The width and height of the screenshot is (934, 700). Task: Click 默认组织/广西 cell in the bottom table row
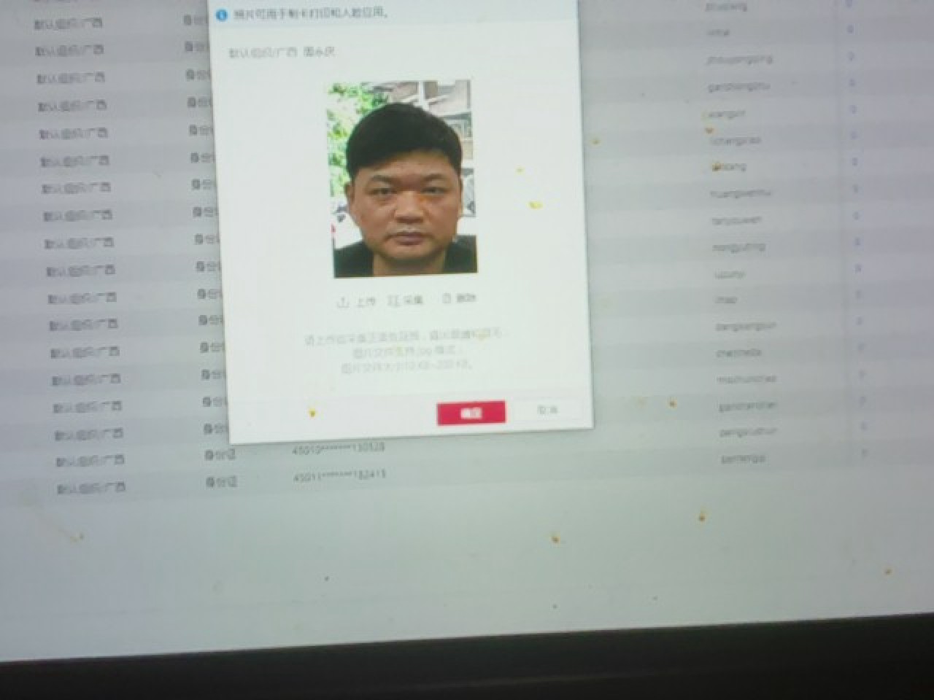(x=91, y=488)
